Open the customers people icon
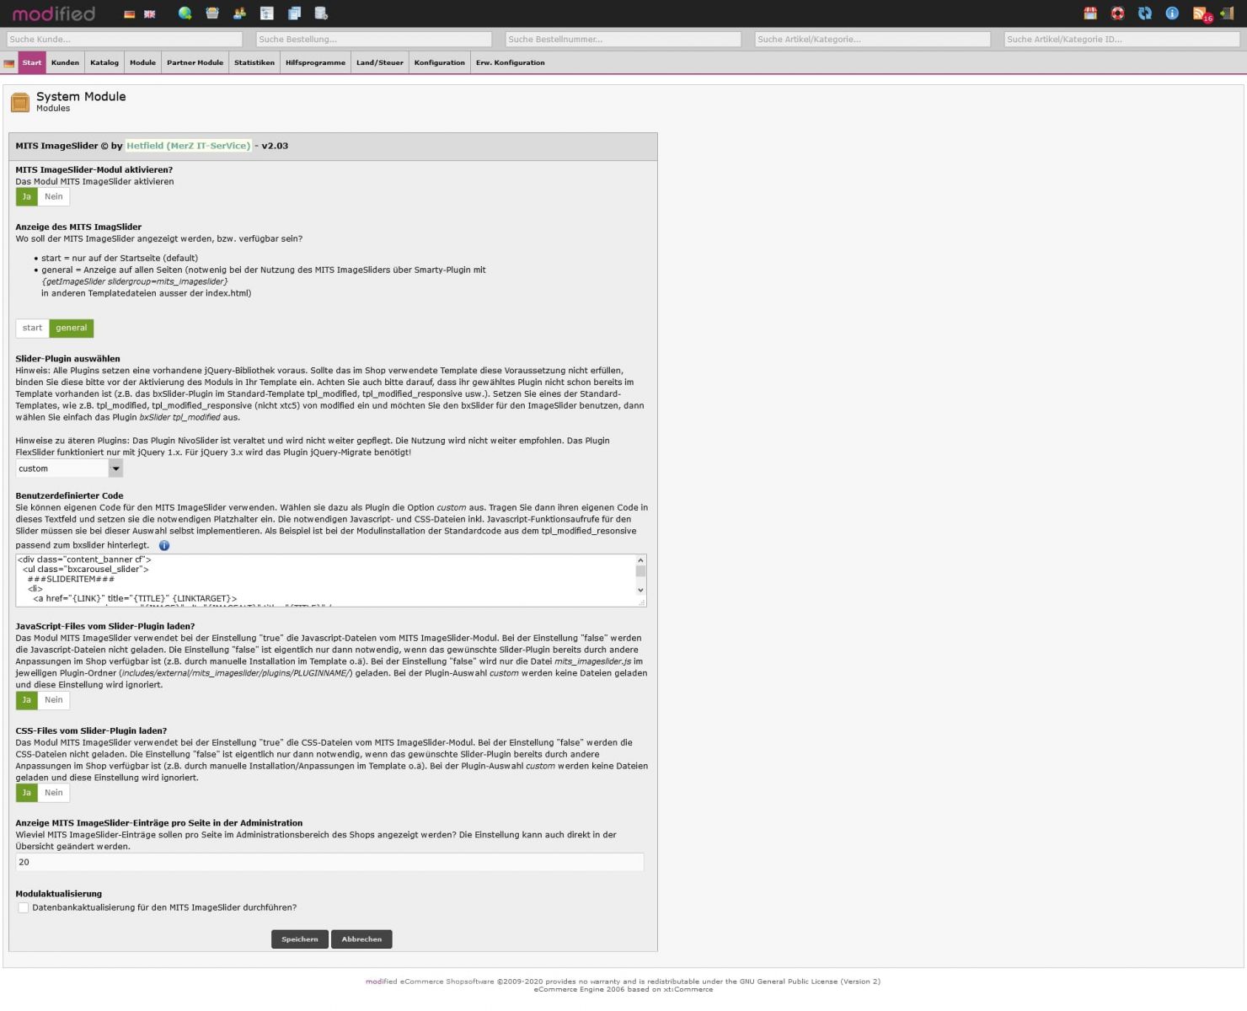 coord(239,13)
